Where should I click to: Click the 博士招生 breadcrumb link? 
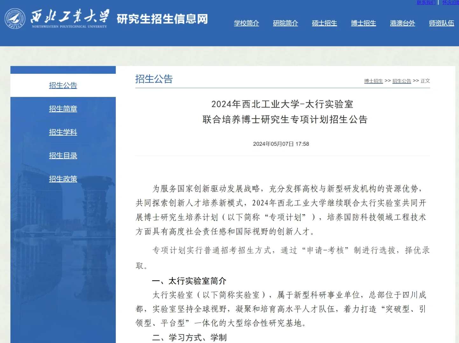[373, 81]
